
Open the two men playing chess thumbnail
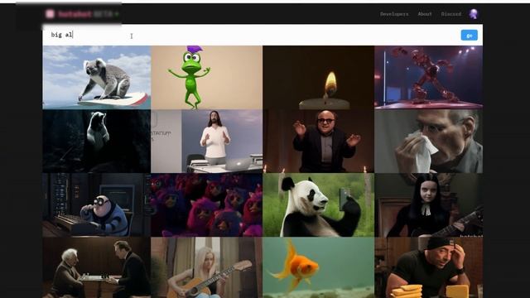pyautogui.click(x=97, y=267)
